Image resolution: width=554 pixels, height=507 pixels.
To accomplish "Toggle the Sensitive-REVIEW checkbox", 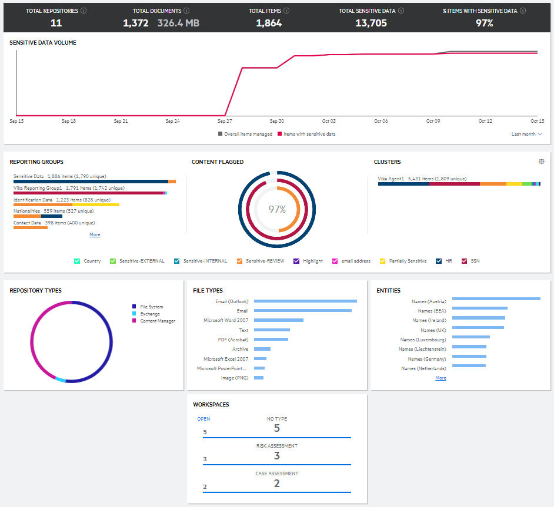I will (x=239, y=261).
